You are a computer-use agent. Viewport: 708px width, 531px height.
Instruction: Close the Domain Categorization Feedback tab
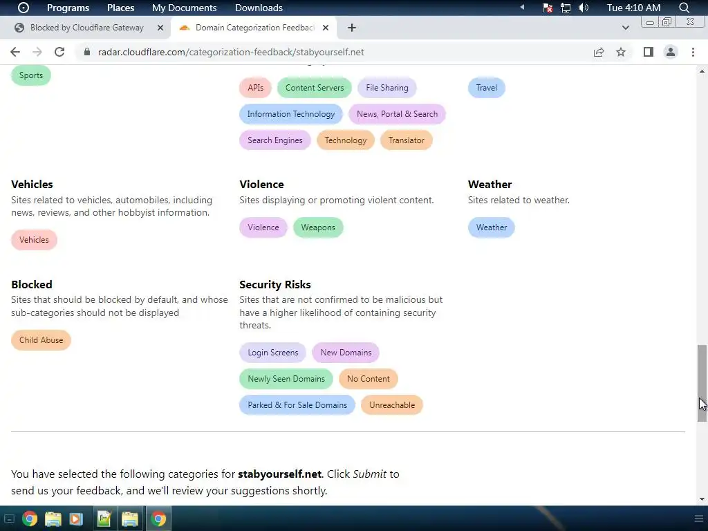pos(326,28)
